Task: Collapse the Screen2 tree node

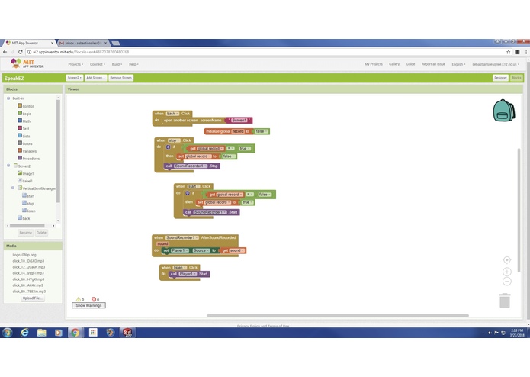Action: coord(8,166)
